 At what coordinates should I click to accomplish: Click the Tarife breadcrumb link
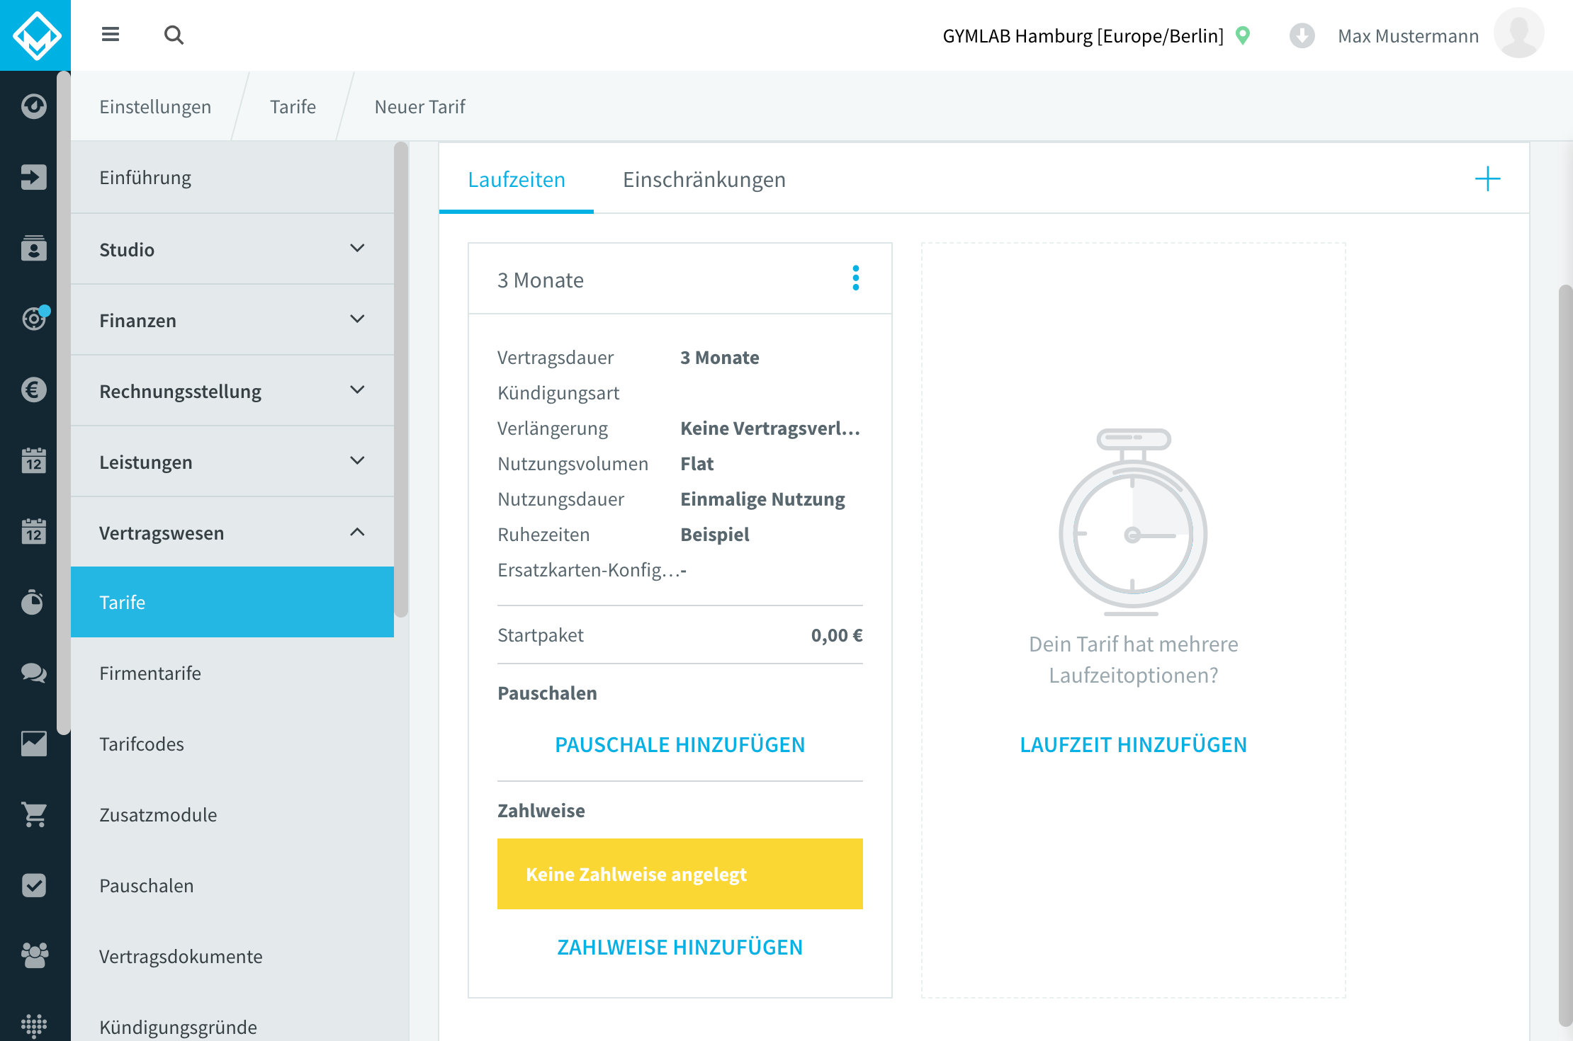[x=293, y=106]
